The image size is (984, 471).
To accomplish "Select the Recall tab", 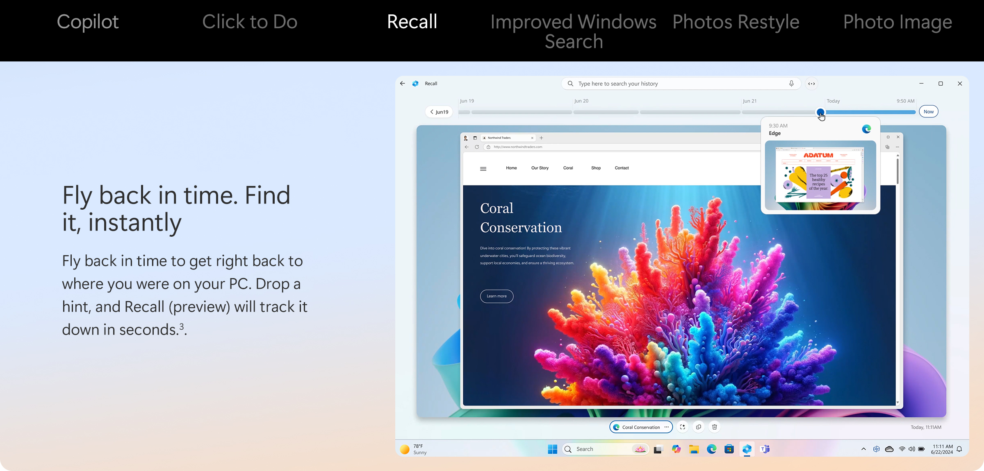I will [412, 22].
